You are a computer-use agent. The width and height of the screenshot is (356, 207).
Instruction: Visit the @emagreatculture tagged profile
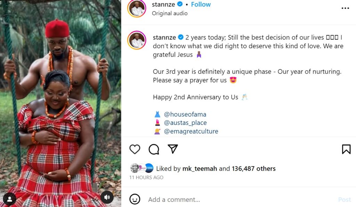tap(191, 131)
